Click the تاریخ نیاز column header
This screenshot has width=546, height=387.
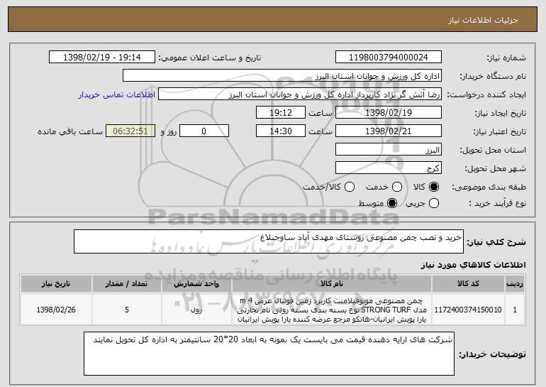(56, 284)
